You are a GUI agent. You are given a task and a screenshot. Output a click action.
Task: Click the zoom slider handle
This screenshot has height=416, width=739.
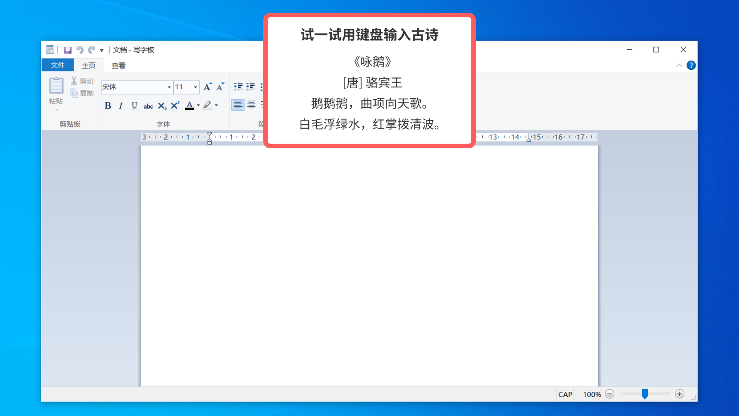645,394
